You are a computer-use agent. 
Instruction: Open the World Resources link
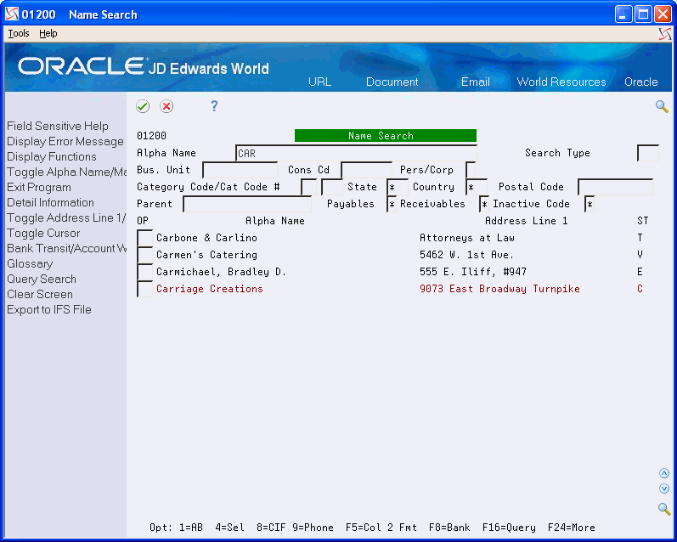(561, 82)
